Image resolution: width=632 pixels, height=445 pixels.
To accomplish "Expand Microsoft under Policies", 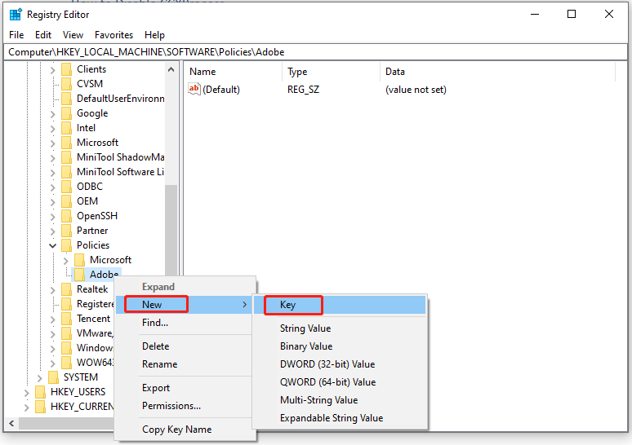I will 65,261.
